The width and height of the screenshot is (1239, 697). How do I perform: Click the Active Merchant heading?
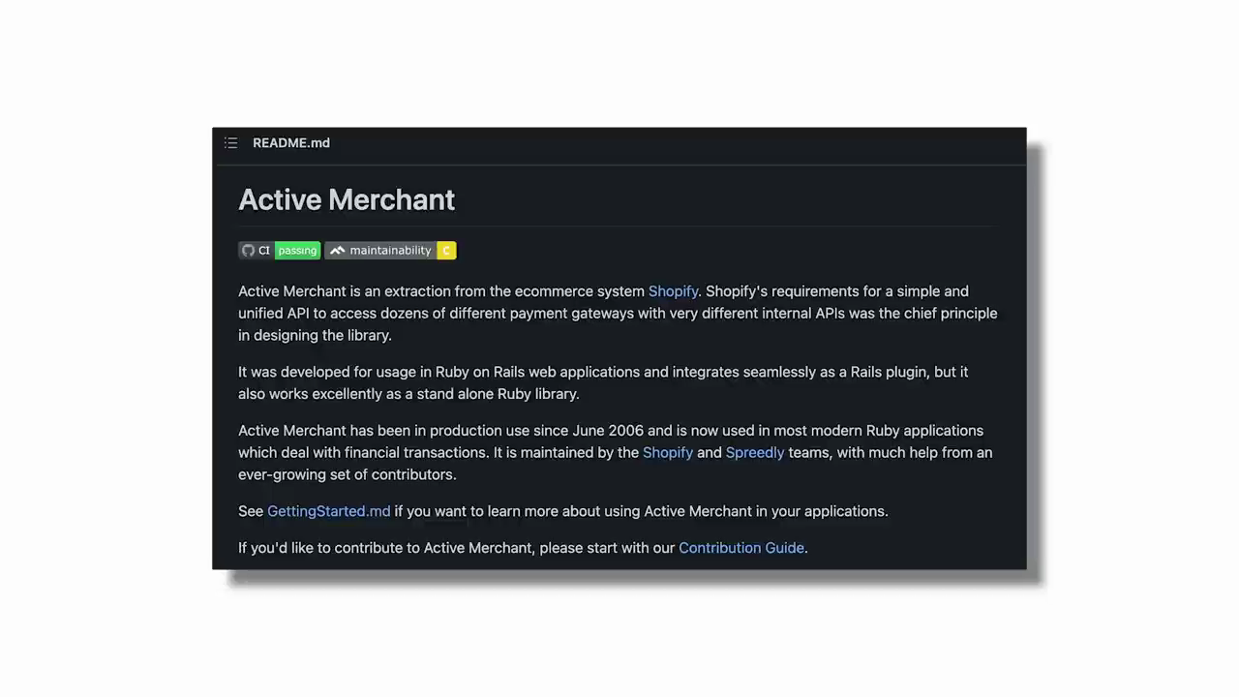(x=347, y=199)
